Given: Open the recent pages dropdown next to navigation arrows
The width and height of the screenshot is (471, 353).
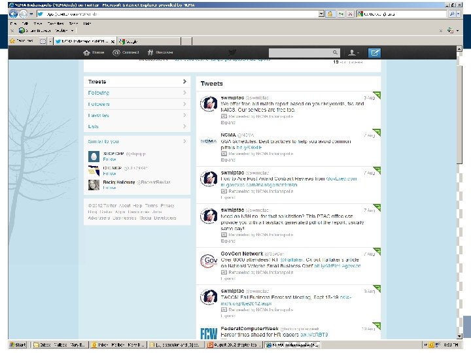Looking at the screenshot, I should tap(31, 14).
